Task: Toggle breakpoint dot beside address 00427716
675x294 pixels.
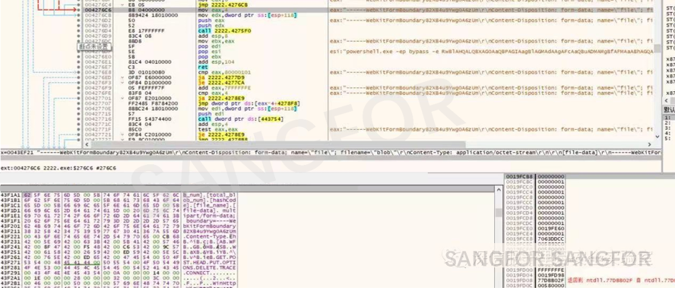Action: (78, 119)
